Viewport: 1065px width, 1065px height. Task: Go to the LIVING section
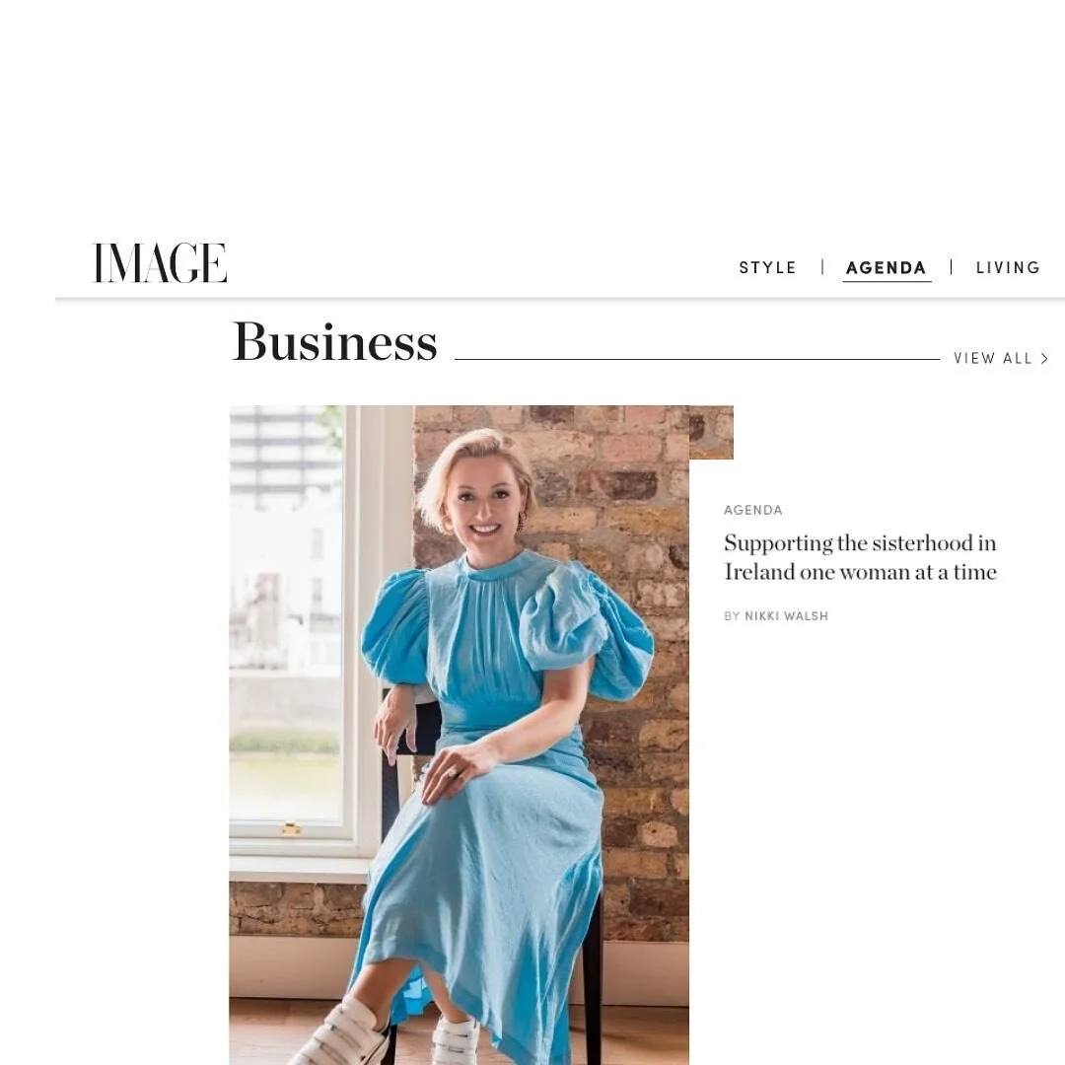tap(1008, 267)
